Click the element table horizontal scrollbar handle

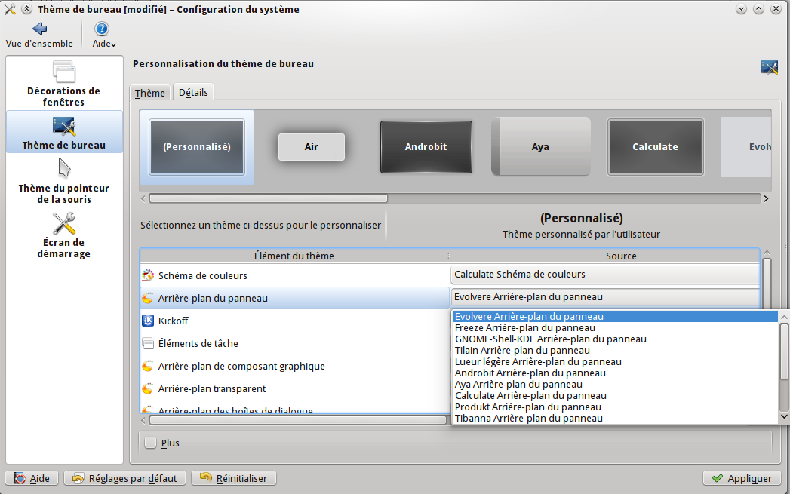click(298, 420)
